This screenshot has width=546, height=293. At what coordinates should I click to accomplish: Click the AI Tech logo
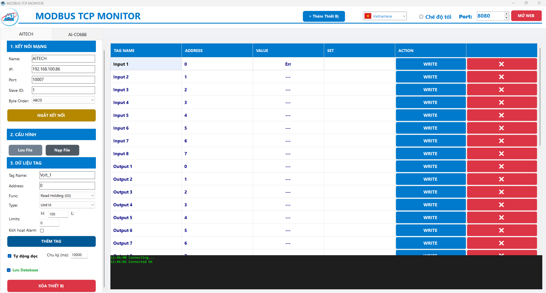tap(10, 17)
